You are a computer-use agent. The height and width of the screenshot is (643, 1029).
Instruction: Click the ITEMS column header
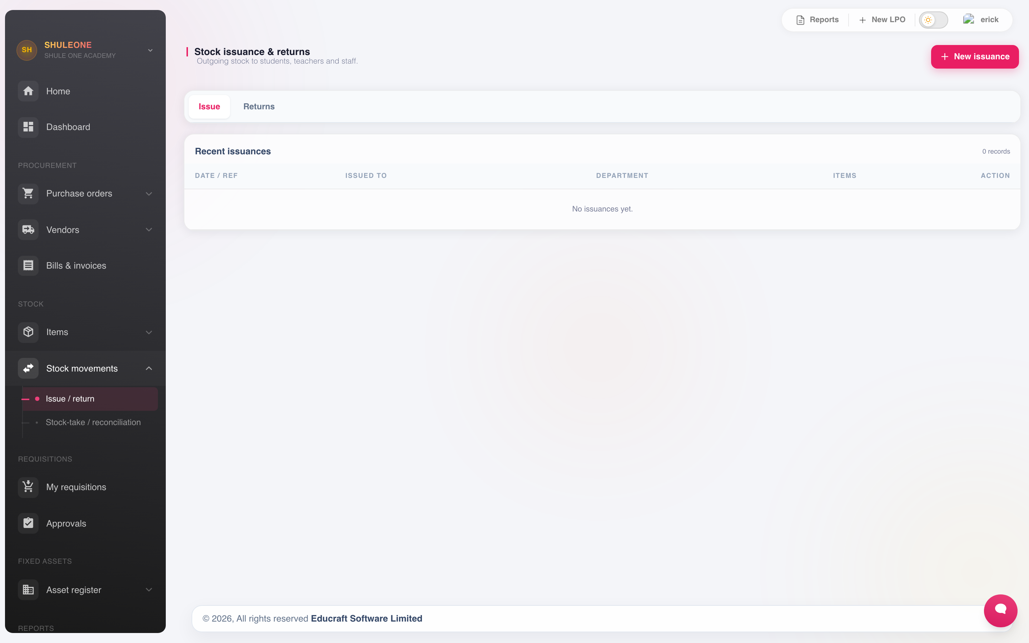[845, 176]
